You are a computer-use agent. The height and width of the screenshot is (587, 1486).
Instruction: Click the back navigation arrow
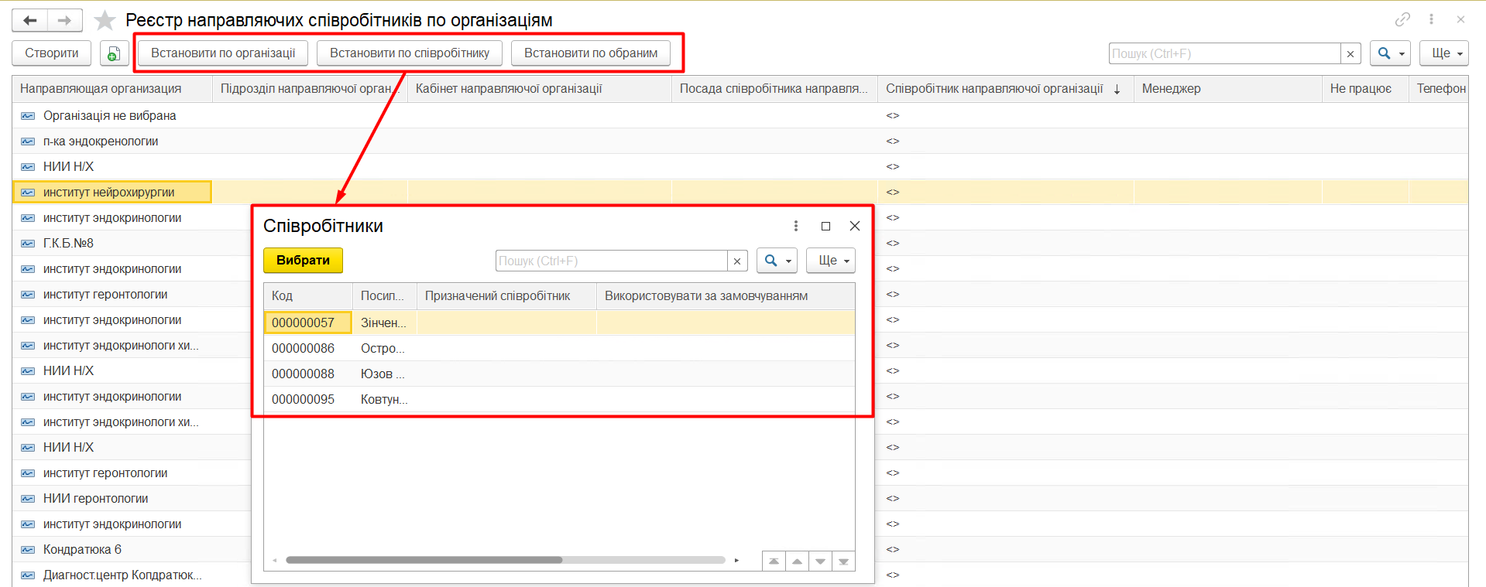point(30,20)
